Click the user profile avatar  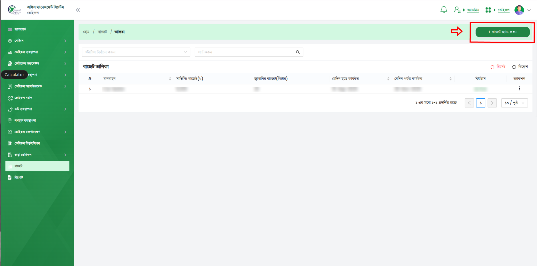pos(519,10)
